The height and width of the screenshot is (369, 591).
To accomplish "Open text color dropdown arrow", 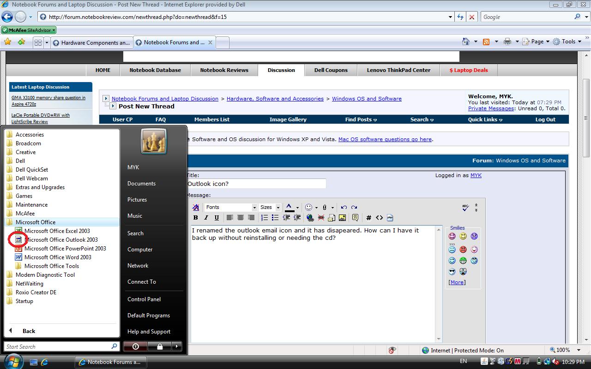I will 297,208.
